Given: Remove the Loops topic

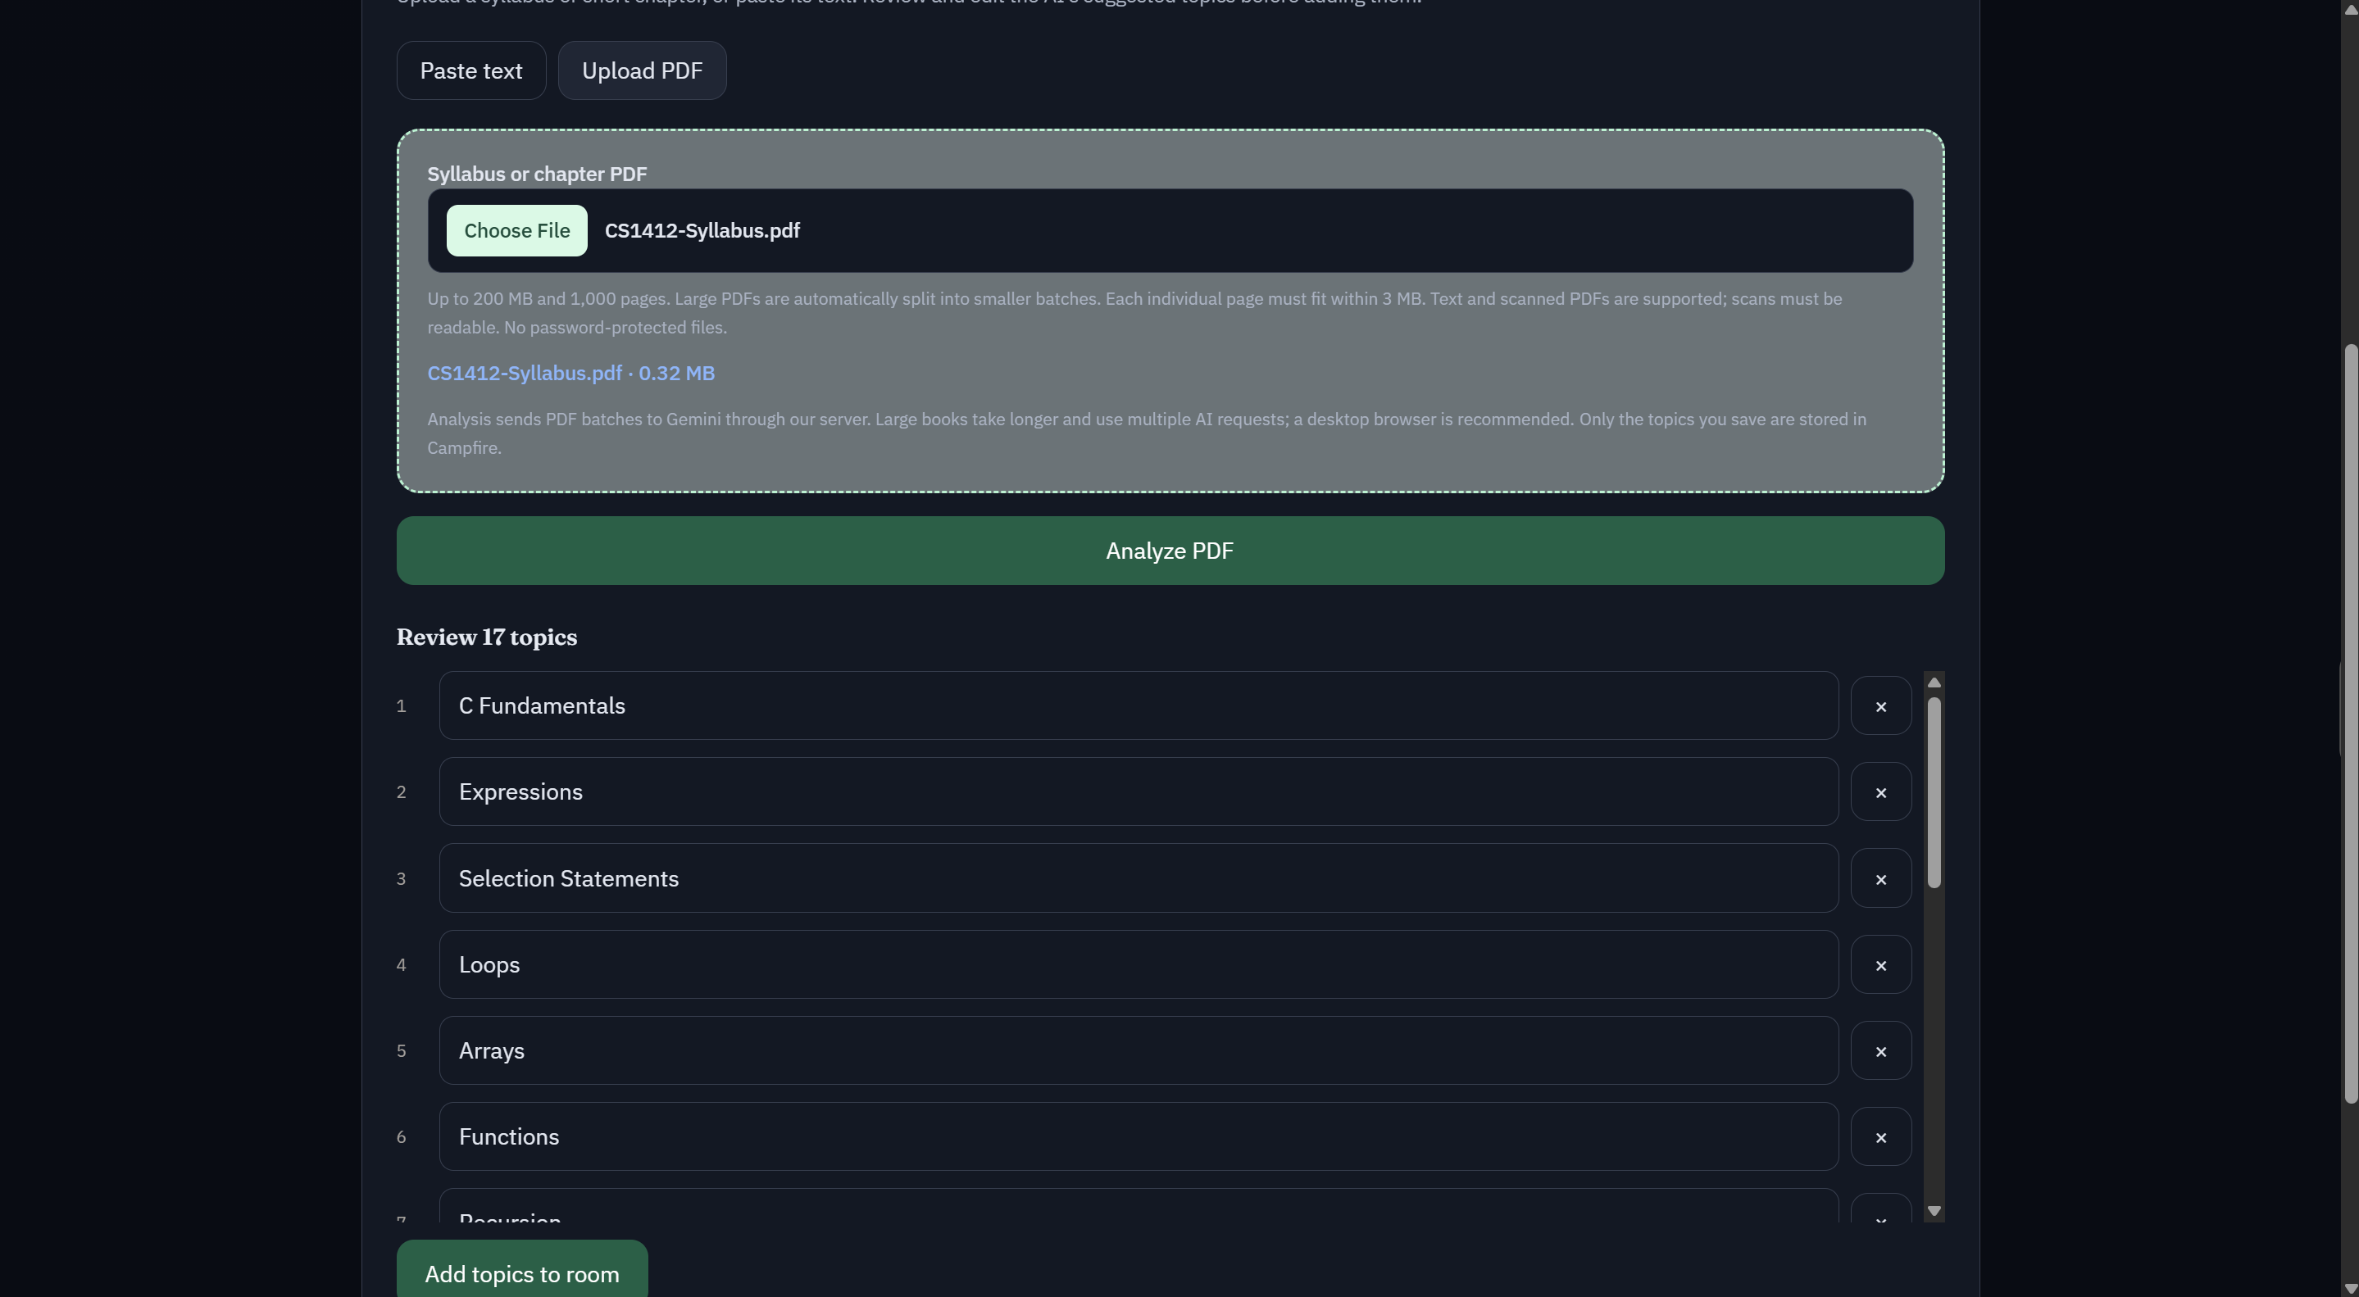Looking at the screenshot, I should coord(1881,964).
